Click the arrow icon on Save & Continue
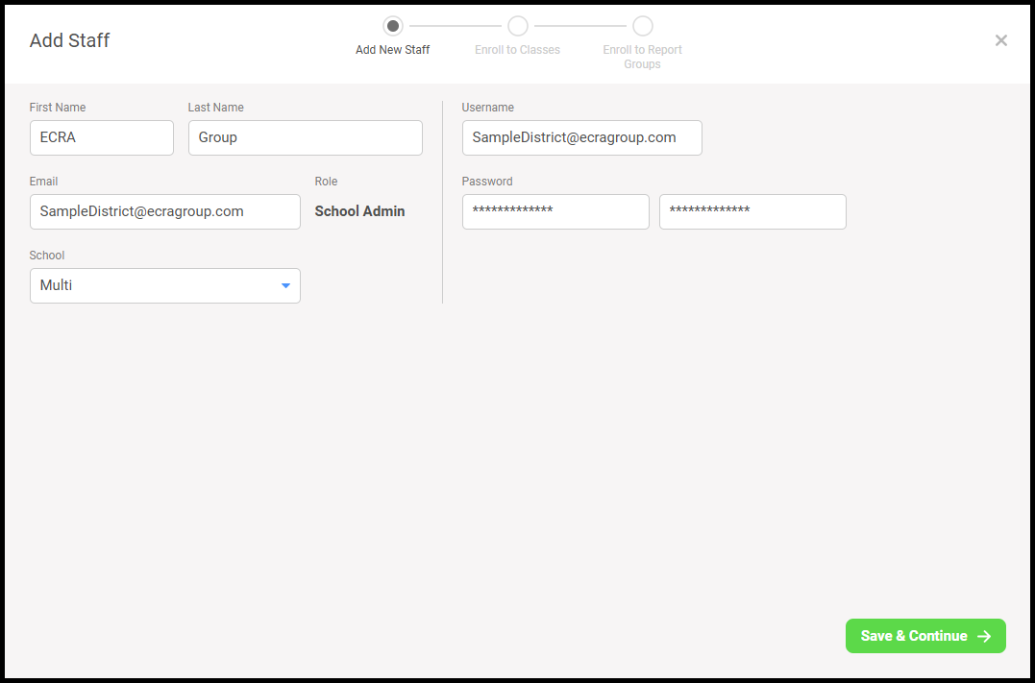 [984, 636]
